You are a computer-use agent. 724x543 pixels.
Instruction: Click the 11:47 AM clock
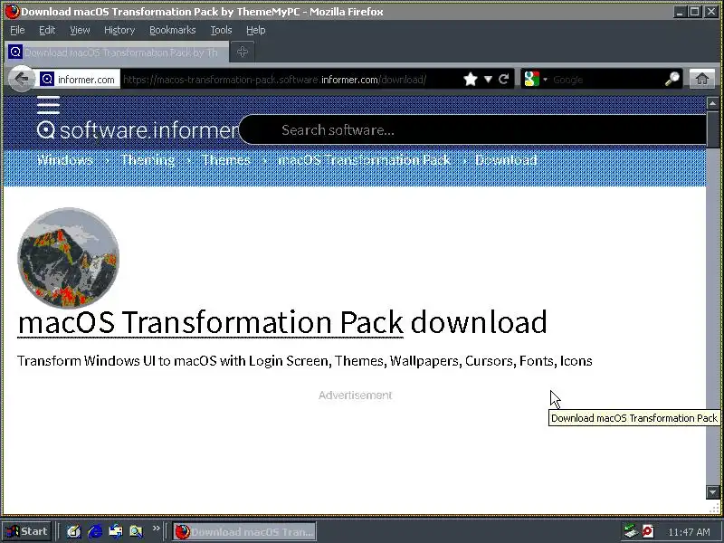click(x=689, y=532)
